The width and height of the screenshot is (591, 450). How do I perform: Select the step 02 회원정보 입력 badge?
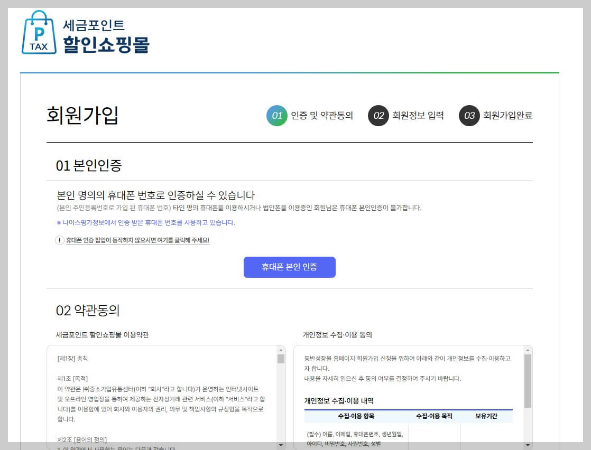point(378,116)
